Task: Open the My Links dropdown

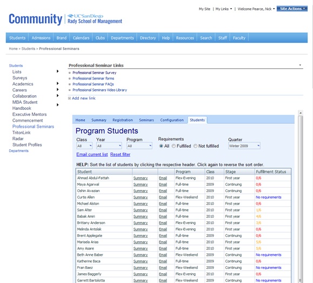Action: coord(224,9)
